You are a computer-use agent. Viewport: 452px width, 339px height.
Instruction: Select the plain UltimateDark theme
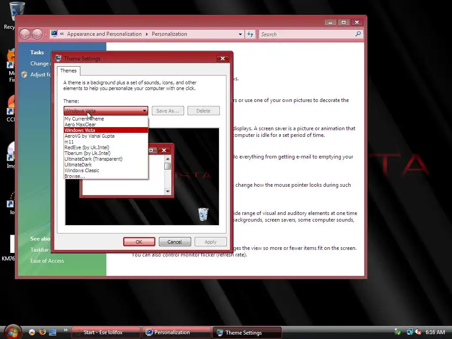(106, 165)
